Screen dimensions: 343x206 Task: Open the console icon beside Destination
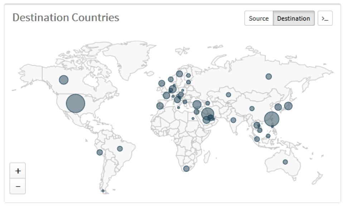coord(325,18)
